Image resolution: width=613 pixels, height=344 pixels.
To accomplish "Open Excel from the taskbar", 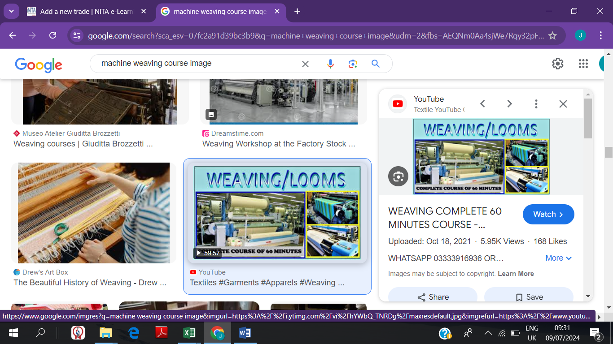I will 189,333.
